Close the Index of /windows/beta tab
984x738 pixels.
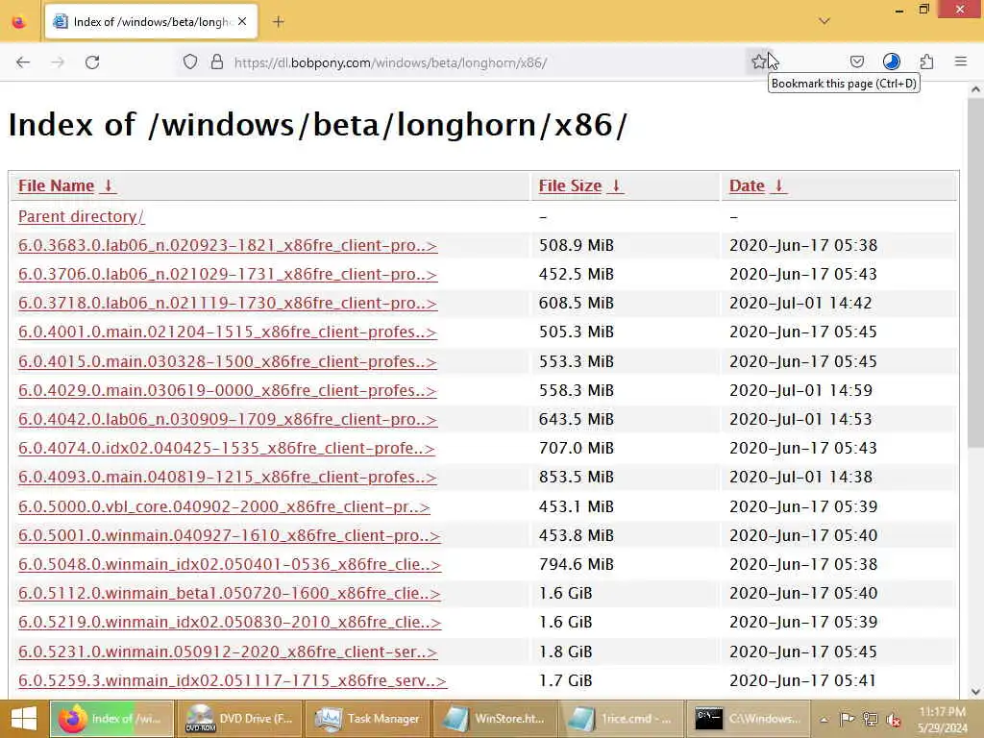click(x=242, y=21)
